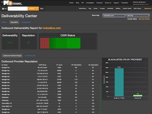Click the orange Lookup button
Image resolution: width=152 pixels, height=114 pixels.
[x=32, y=9]
